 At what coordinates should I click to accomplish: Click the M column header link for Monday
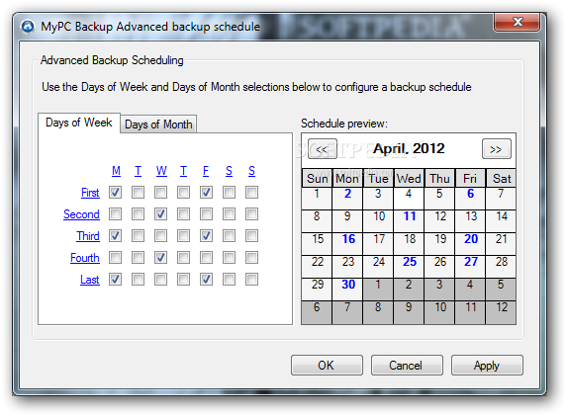[x=116, y=170]
